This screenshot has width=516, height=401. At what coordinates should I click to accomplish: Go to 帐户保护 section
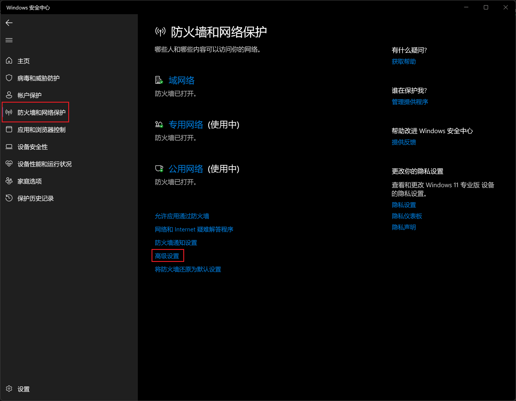click(69, 95)
